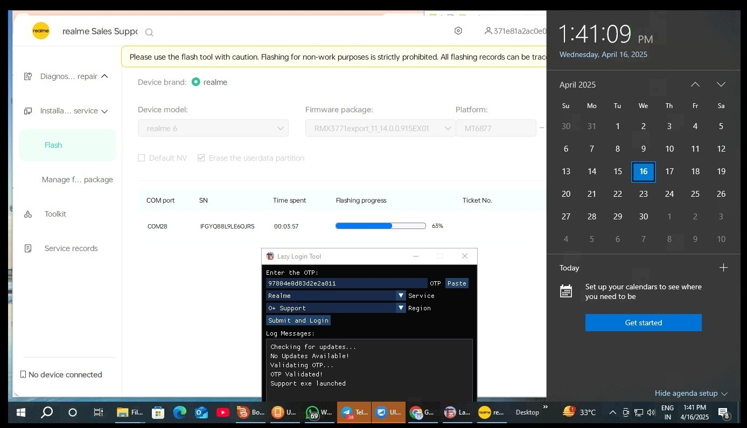
Task: Open YouTube from the taskbar
Action: 222,412
